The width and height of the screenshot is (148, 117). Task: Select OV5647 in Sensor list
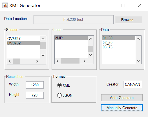pos(23,39)
